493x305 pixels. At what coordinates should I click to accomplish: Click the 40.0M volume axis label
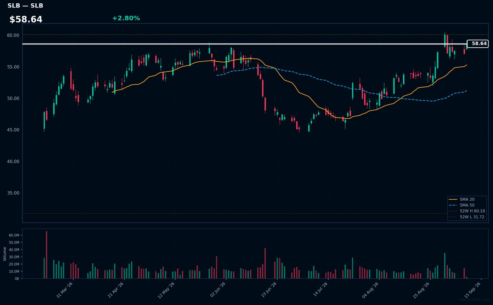[x=14, y=250]
